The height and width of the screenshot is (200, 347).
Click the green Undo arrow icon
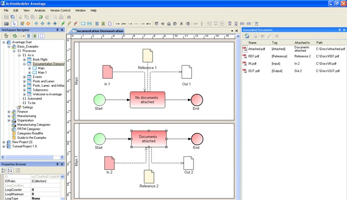41,17
